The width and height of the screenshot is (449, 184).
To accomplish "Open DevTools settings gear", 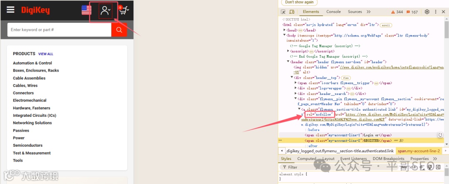I will pyautogui.click(x=427, y=12).
